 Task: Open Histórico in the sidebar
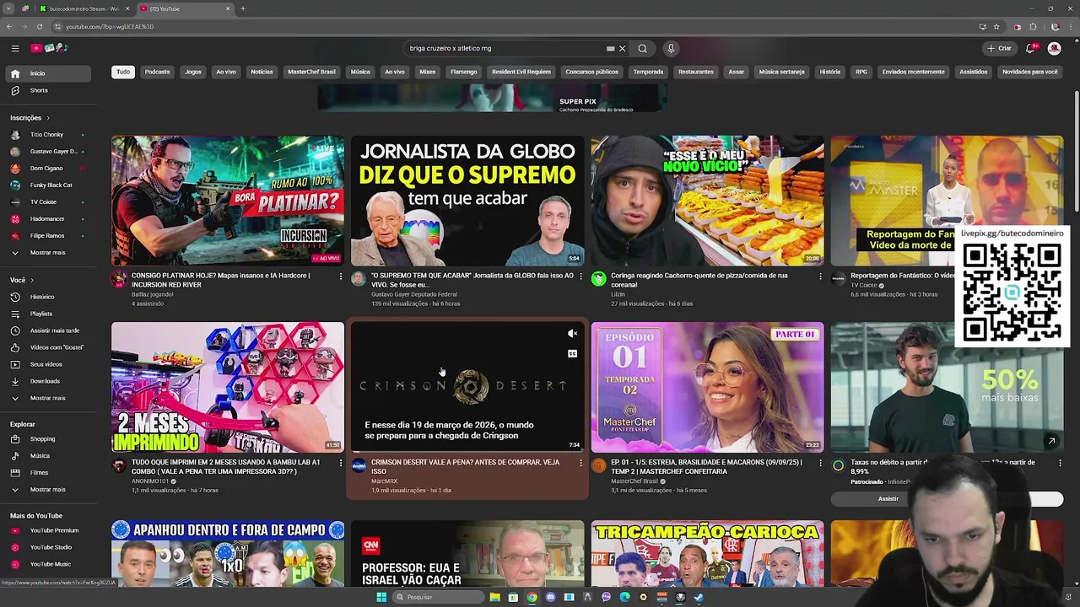pos(49,297)
